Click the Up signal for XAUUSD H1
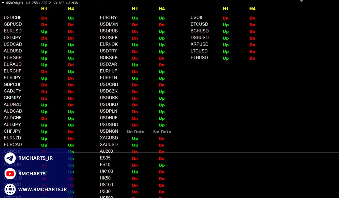 point(135,145)
